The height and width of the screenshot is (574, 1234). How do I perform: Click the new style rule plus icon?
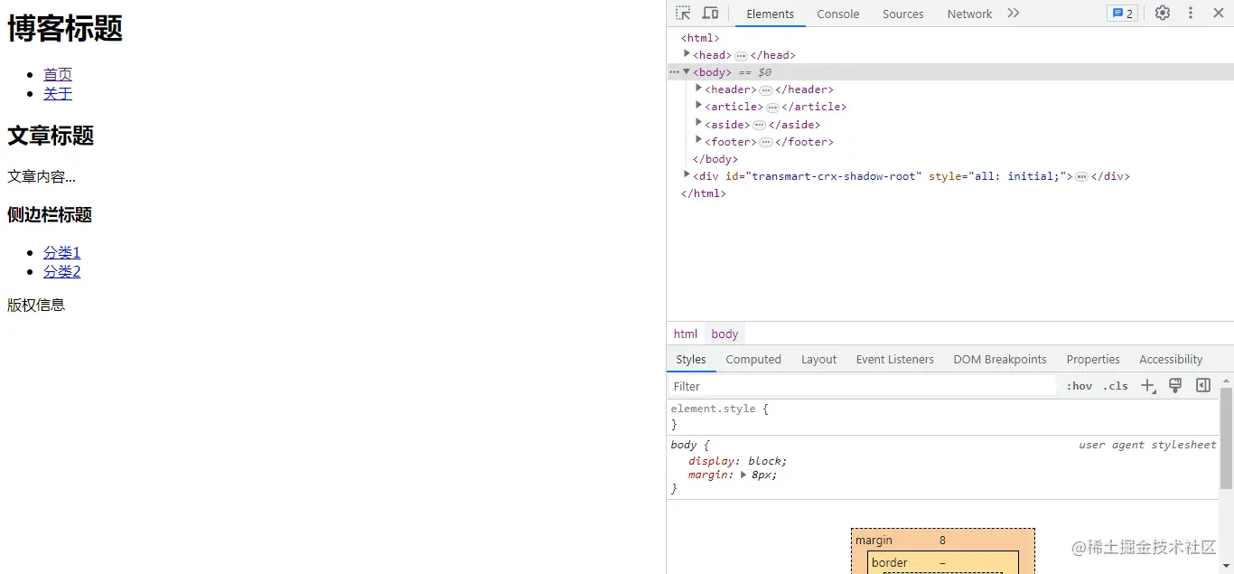pyautogui.click(x=1148, y=386)
